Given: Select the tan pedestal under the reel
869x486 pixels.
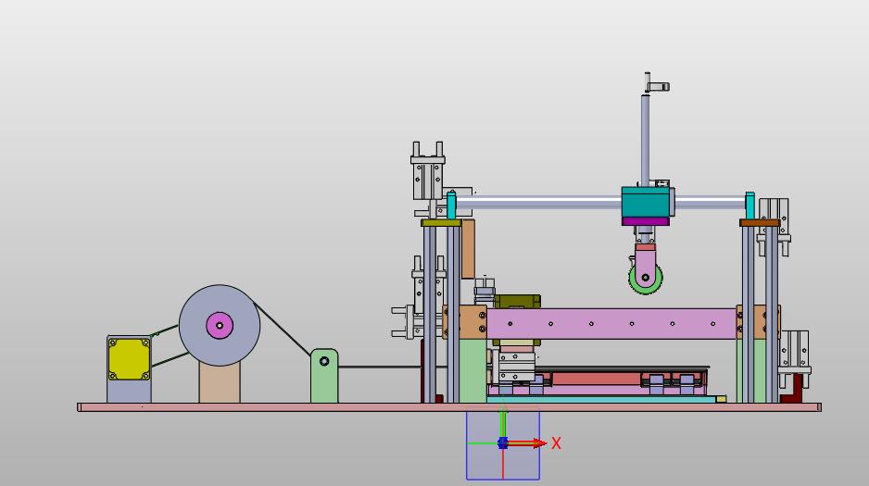Looking at the screenshot, I should (220, 383).
